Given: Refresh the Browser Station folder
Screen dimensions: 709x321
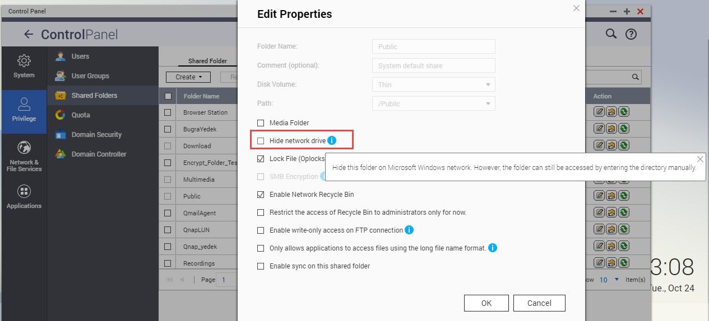Looking at the screenshot, I should (x=623, y=112).
